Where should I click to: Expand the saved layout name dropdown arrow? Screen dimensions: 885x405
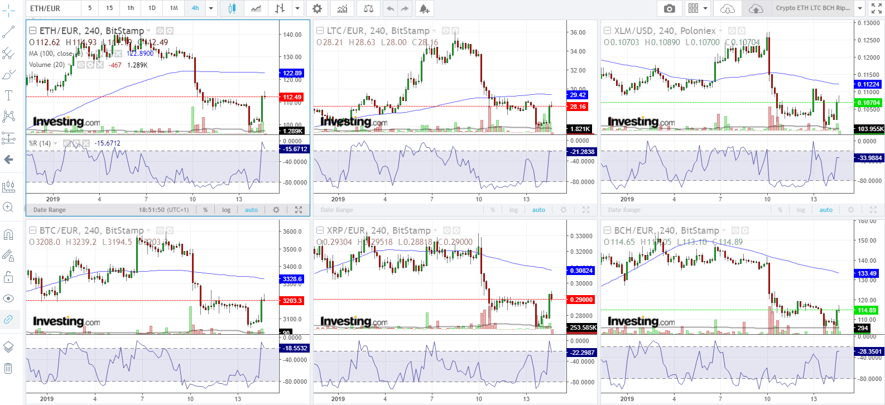tap(859, 8)
